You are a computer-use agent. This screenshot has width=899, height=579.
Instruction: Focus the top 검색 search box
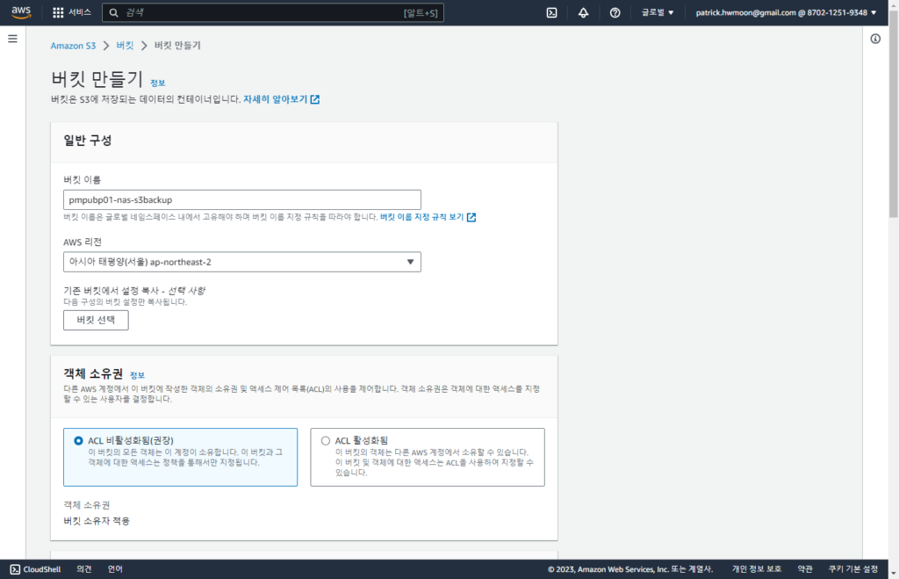pos(273,12)
